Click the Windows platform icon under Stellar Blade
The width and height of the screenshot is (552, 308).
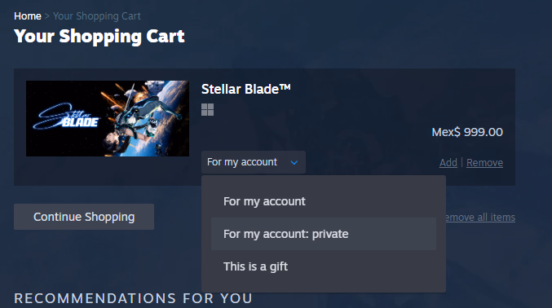click(x=207, y=110)
